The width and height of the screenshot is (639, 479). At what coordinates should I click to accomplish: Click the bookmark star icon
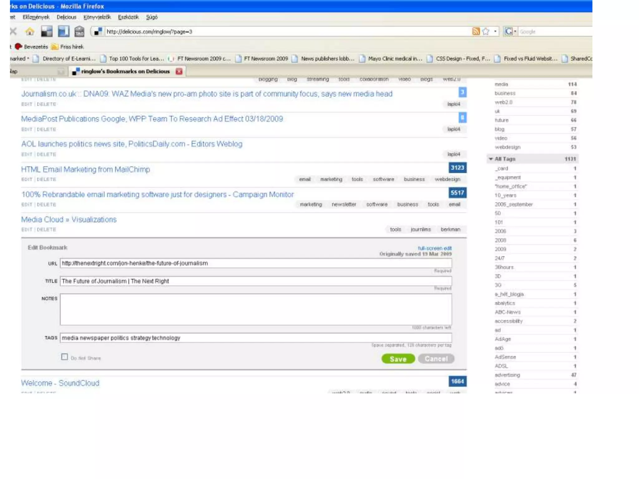click(x=485, y=31)
